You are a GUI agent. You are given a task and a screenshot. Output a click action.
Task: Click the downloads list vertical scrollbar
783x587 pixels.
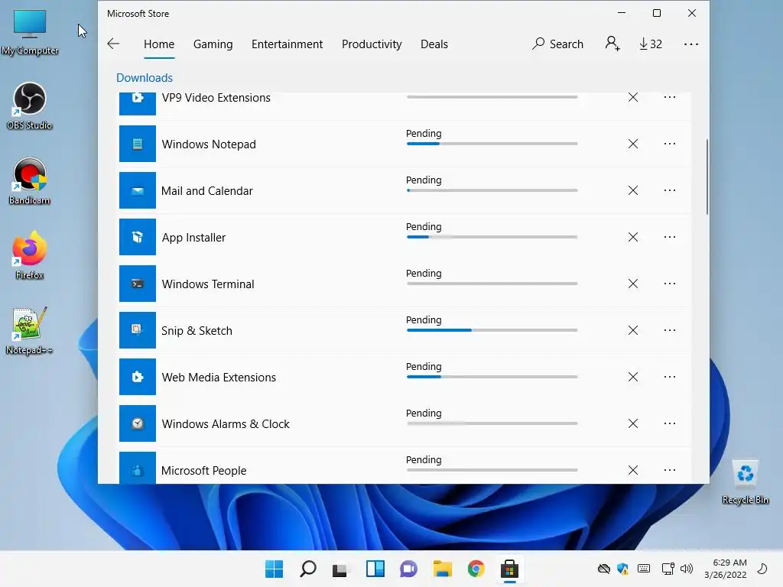click(x=707, y=177)
